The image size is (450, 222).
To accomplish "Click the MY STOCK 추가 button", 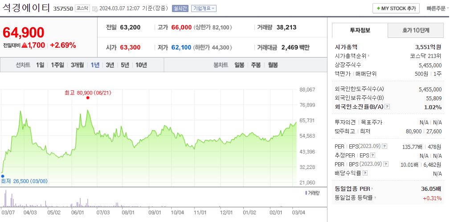I will click(x=396, y=8).
